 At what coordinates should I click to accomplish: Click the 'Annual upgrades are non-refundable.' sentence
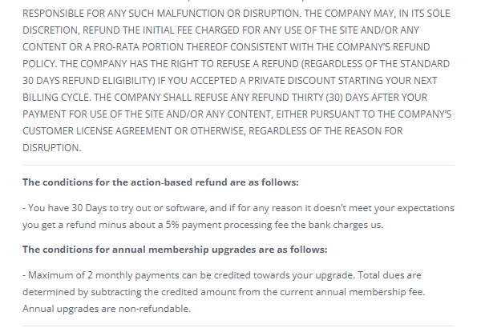(x=107, y=308)
